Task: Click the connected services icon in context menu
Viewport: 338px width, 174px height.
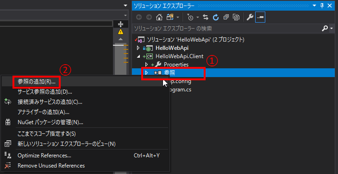Action: click(8, 102)
